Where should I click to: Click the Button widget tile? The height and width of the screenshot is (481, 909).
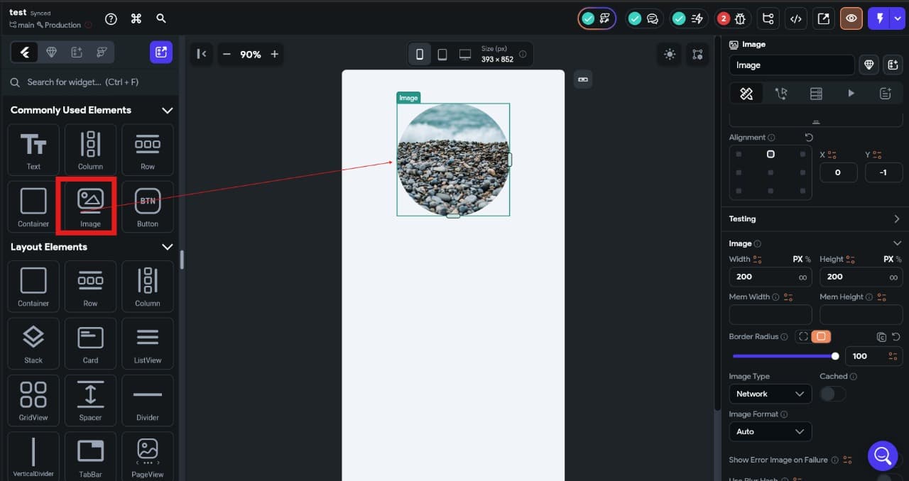147,206
